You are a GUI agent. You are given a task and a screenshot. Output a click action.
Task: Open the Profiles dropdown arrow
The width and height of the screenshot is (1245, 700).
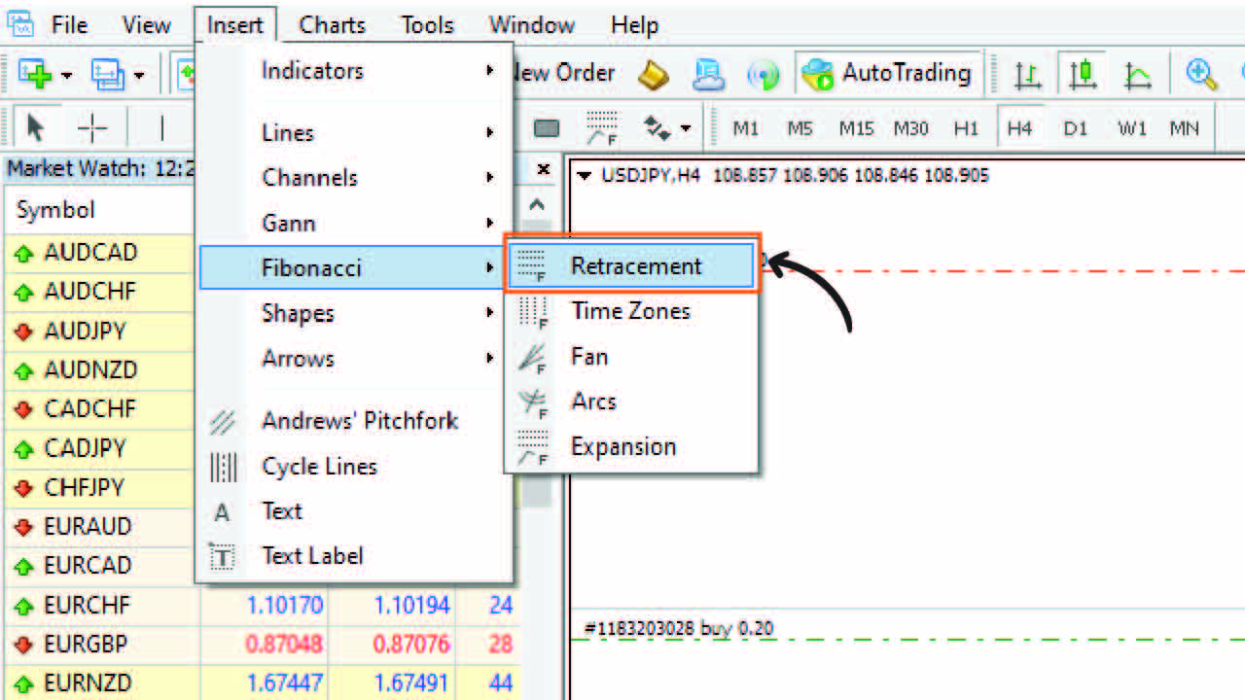tap(139, 75)
